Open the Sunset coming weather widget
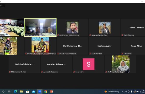The image size is (145, 94). tap(112, 91)
